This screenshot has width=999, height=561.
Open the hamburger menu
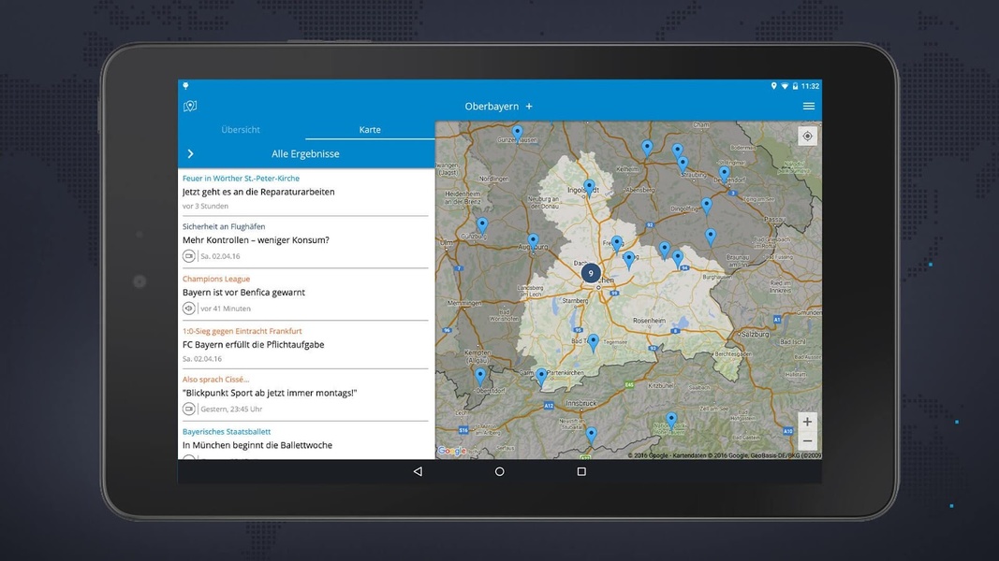point(809,107)
